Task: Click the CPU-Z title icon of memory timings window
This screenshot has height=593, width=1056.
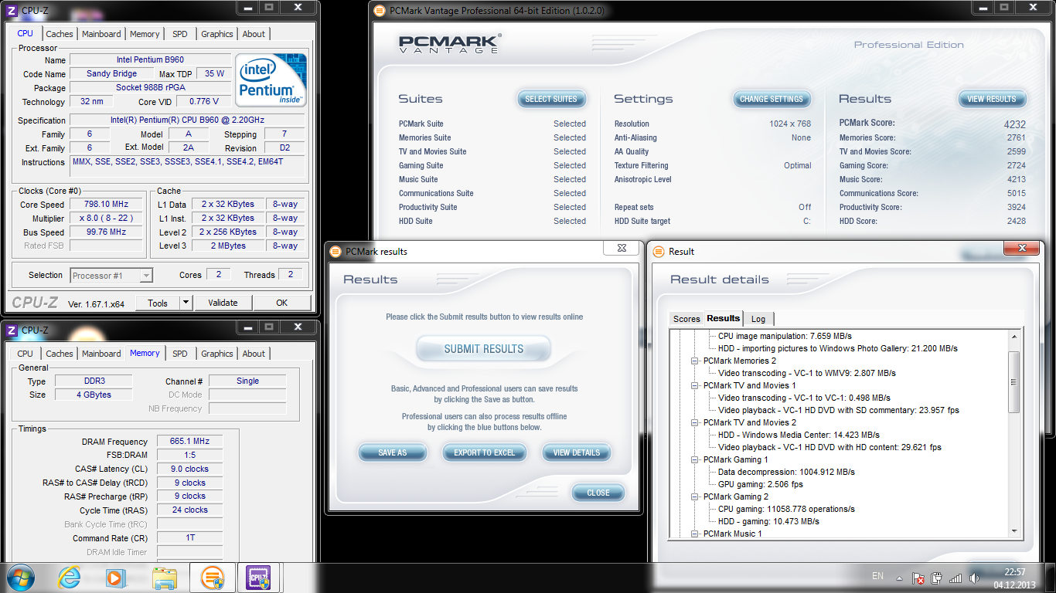Action: [12, 330]
